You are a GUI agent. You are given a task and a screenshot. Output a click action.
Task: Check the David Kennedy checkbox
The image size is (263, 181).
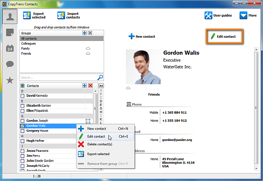[23, 96]
